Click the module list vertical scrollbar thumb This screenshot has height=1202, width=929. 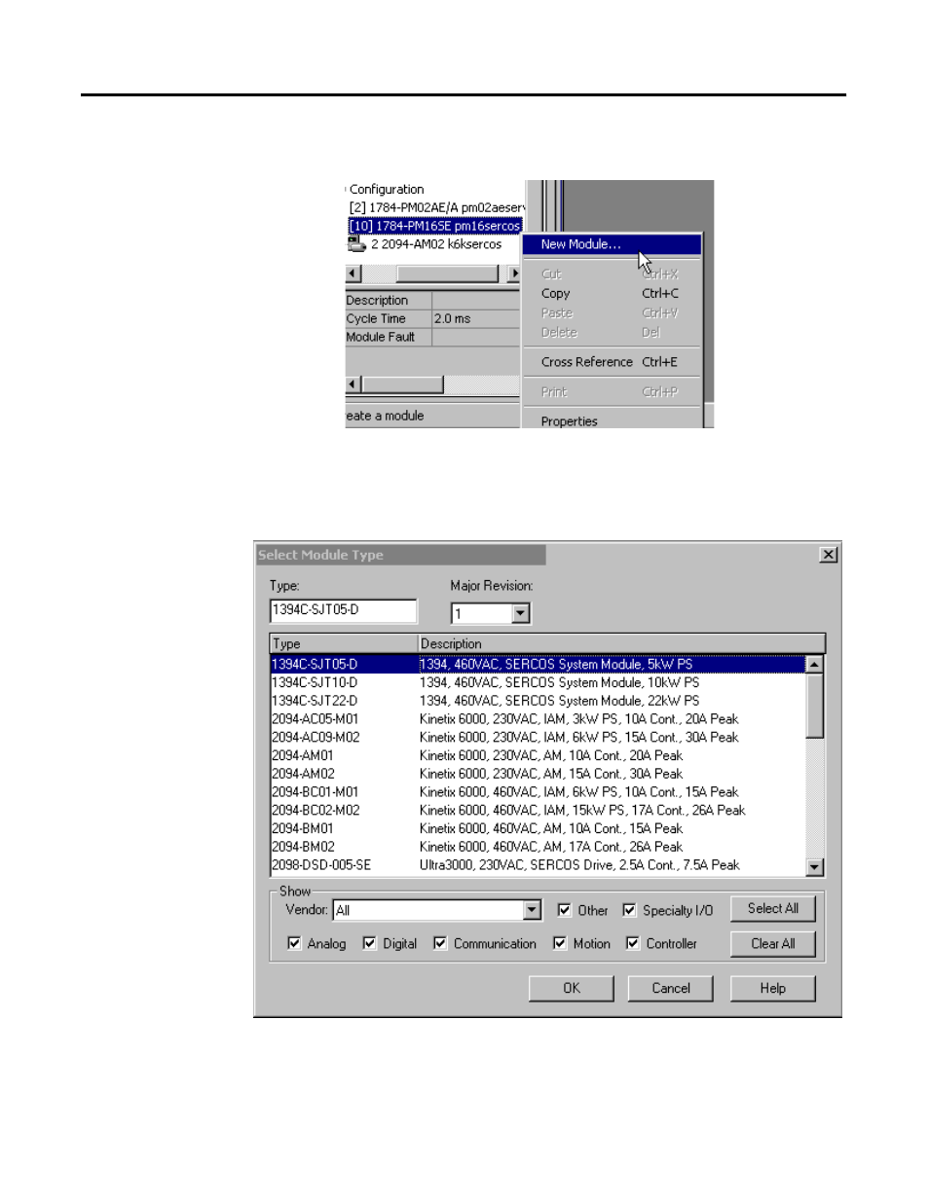(815, 706)
